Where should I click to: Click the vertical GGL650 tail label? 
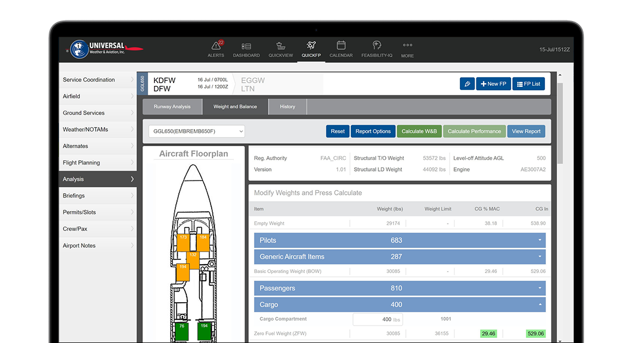pos(141,84)
